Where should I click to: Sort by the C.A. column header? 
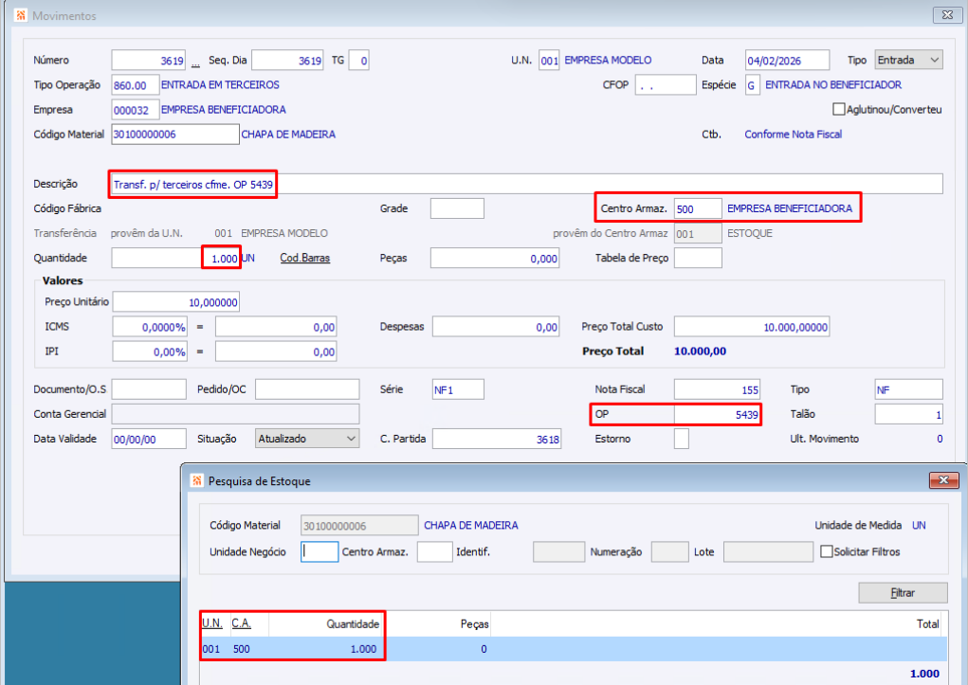(242, 623)
